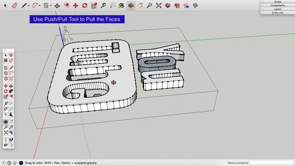Open 3D Warehouse from top toolbar
This screenshot has height=166, width=295.
[168, 6]
